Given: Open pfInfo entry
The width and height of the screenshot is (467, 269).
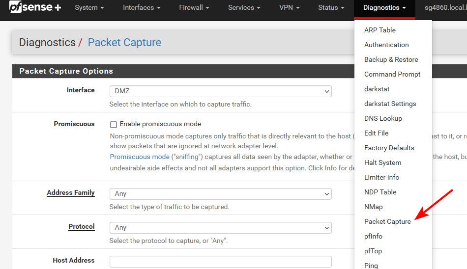Looking at the screenshot, I should click(373, 236).
